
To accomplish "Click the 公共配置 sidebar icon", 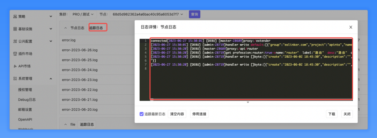I will [15, 41].
